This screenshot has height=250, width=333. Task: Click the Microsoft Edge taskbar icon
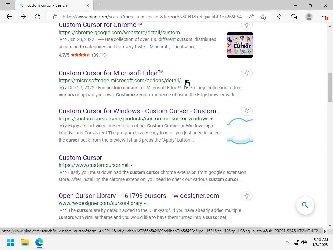39,242
